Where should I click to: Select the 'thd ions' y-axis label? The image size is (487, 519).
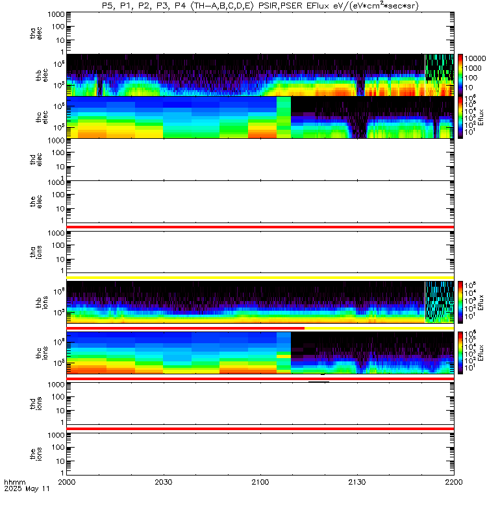[36, 404]
